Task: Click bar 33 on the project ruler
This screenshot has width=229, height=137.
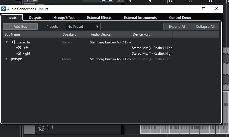Action: [x=210, y=1]
